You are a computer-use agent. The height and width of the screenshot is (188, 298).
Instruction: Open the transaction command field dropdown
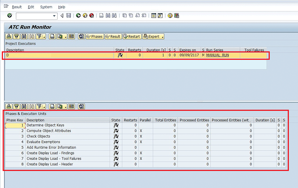54,16
